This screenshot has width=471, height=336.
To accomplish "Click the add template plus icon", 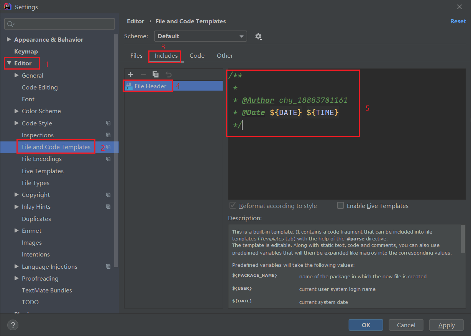I will click(x=131, y=75).
